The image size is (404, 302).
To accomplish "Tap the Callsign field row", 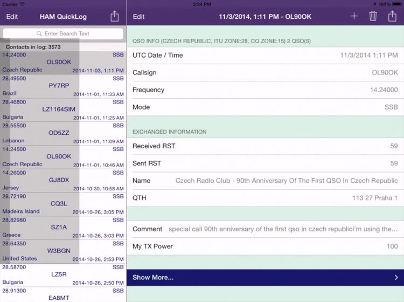I will point(266,72).
